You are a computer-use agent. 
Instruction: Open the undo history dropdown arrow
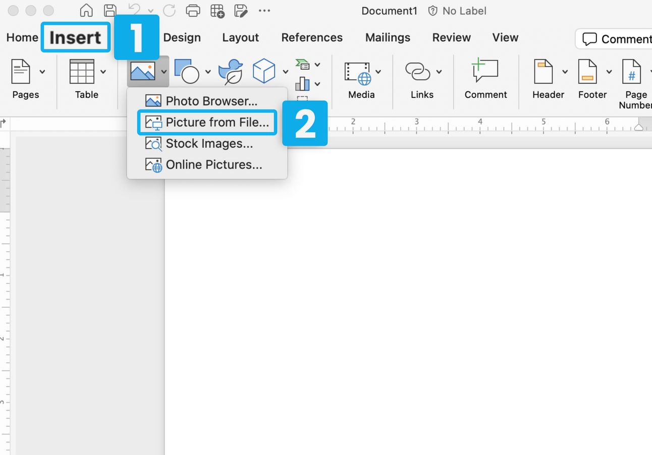(150, 11)
